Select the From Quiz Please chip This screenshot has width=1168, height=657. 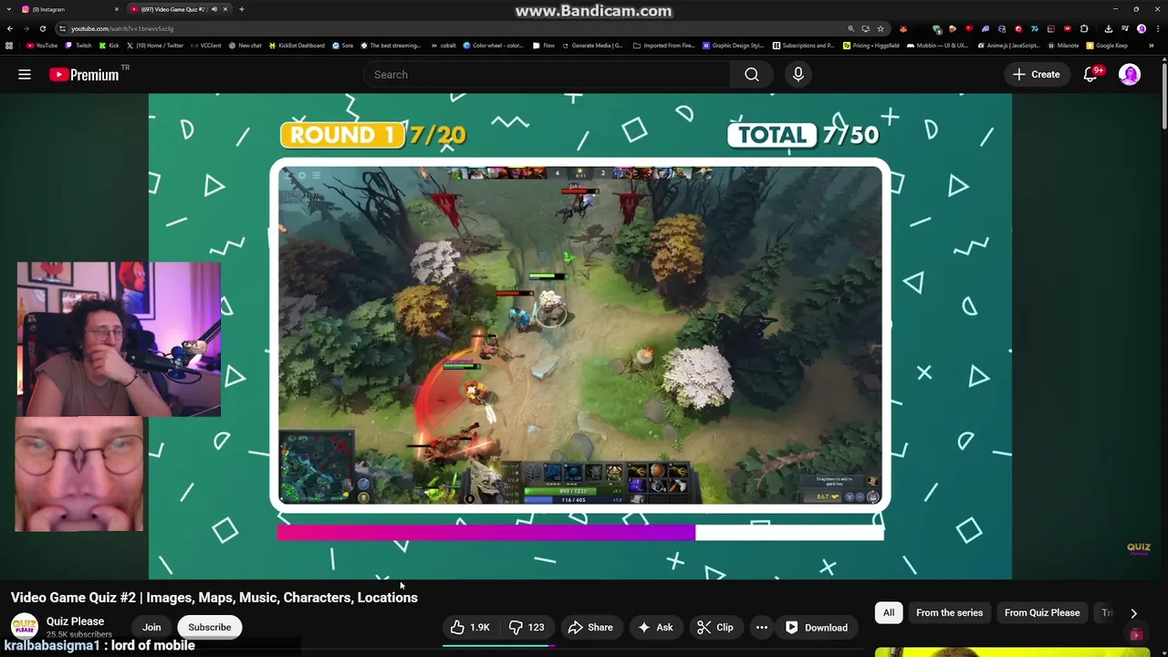point(1042,613)
